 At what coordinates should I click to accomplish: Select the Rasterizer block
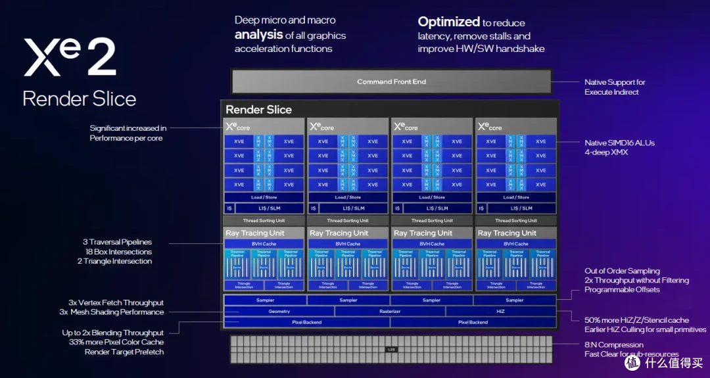click(x=390, y=312)
